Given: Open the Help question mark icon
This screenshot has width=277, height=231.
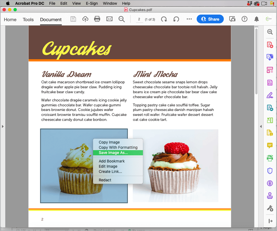Looking at the screenshot, I should (244, 19).
